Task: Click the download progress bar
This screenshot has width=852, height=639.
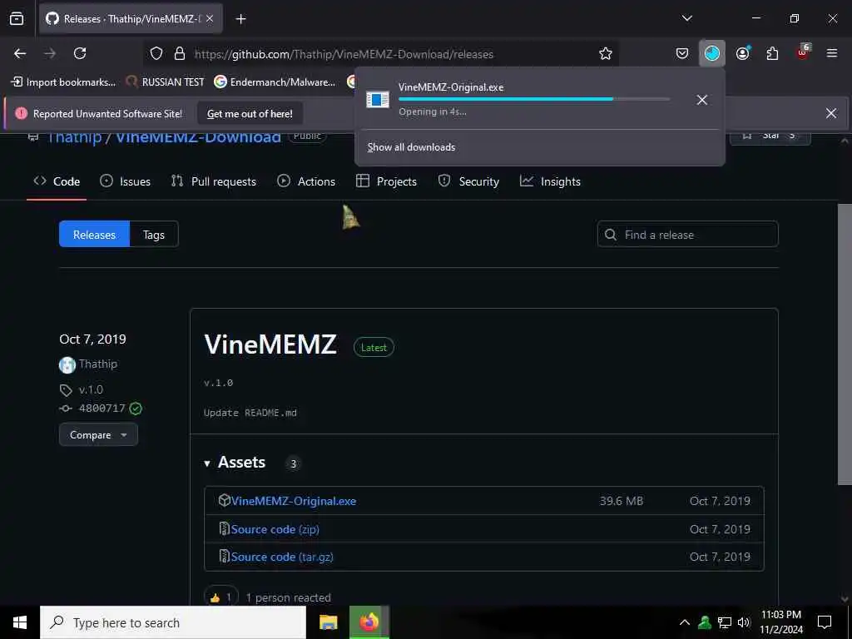Action: click(533, 99)
